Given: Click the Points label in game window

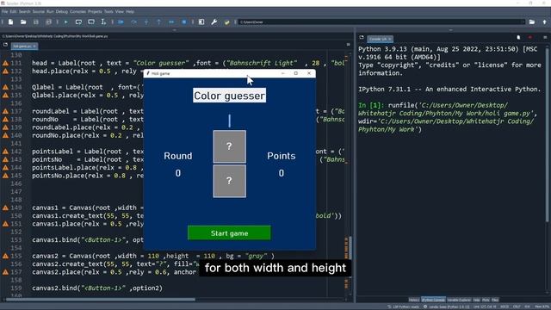Looking at the screenshot, I should pyautogui.click(x=282, y=156).
